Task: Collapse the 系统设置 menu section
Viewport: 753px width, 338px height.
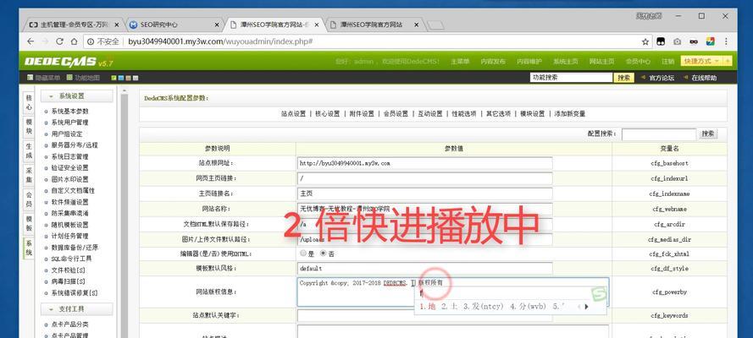Action: 77,95
